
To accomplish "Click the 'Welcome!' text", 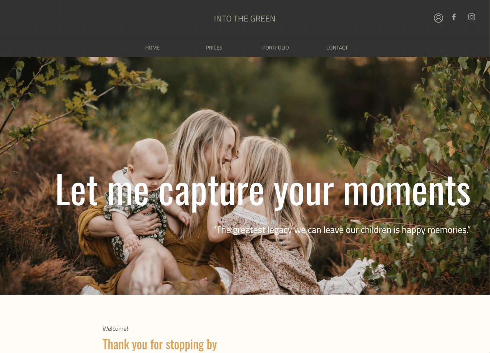I will click(x=115, y=328).
